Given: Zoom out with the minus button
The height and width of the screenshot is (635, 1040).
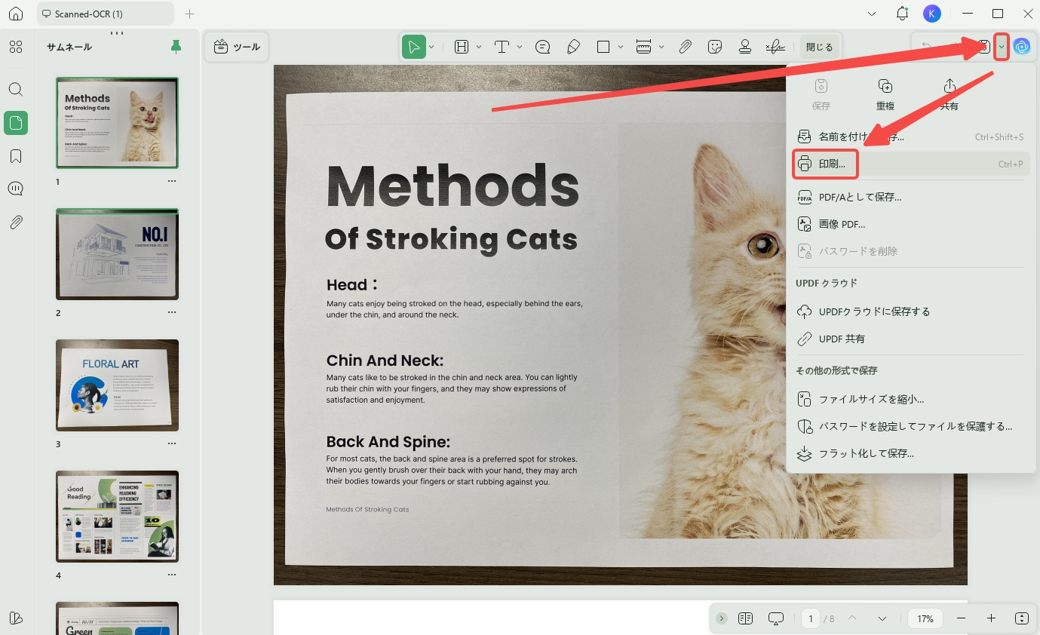Looking at the screenshot, I should coord(961,618).
